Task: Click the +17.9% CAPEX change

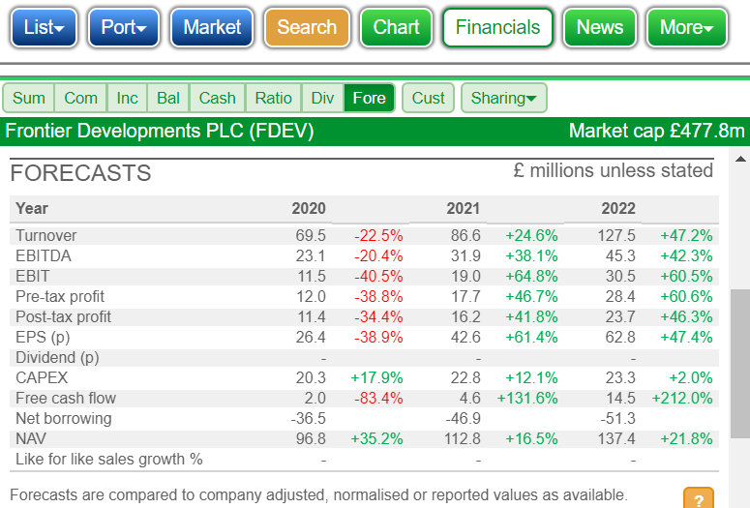Action: point(376,378)
